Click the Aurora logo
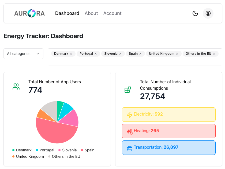The height and width of the screenshot is (169, 225). tap(29, 13)
